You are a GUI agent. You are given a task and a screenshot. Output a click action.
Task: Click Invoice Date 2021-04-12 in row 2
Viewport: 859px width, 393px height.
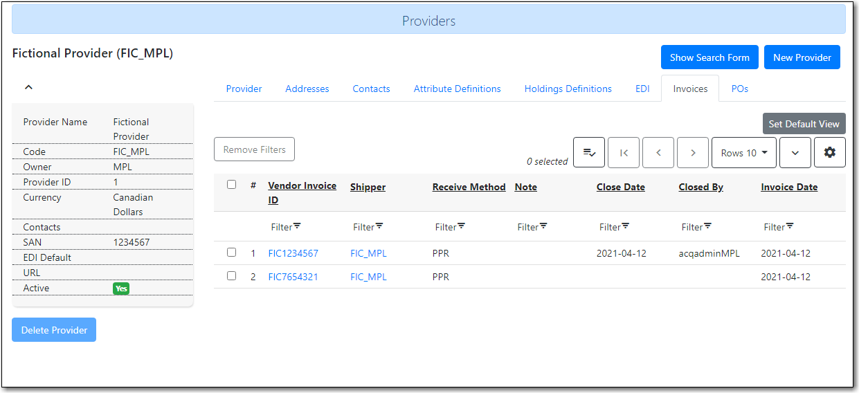click(786, 277)
